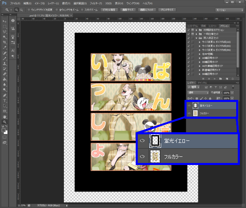Screen dimensions: 246x208
Task: Select the Pen tool
Action: point(5,95)
